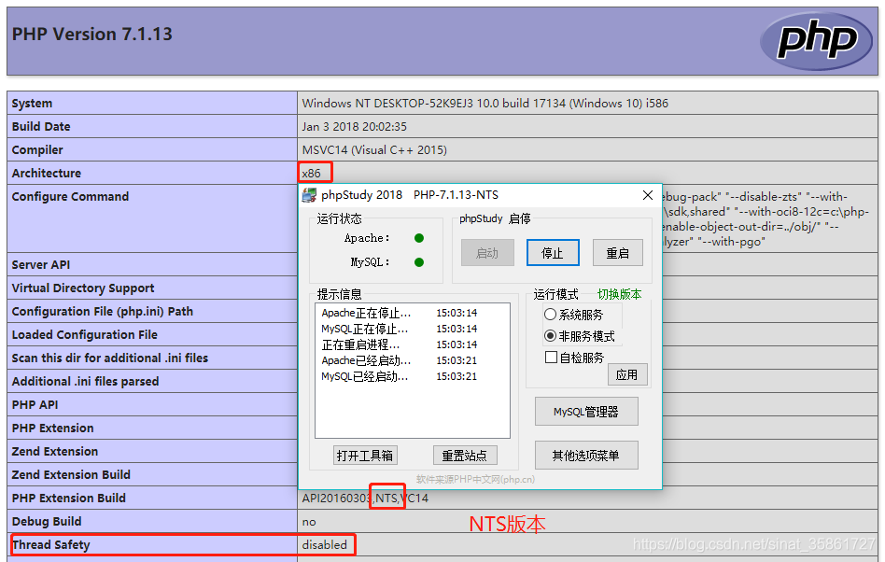Click 'Configuration File (php.ini) Path' label

coord(103,312)
